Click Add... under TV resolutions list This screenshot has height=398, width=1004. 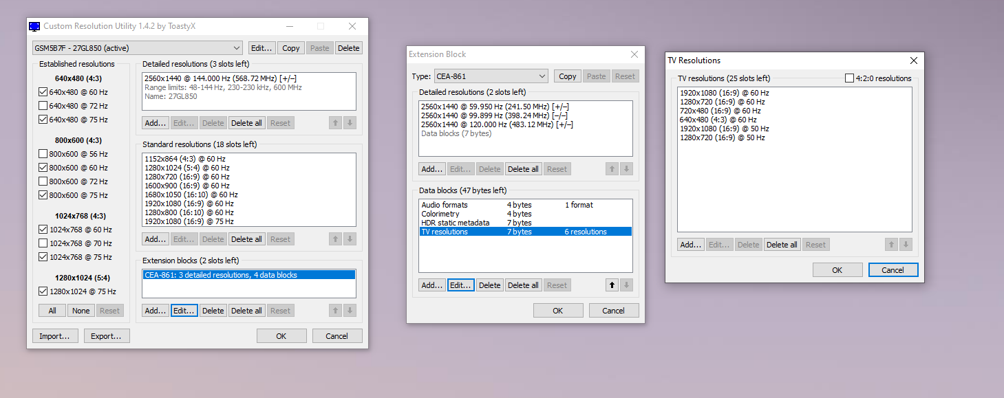(691, 245)
